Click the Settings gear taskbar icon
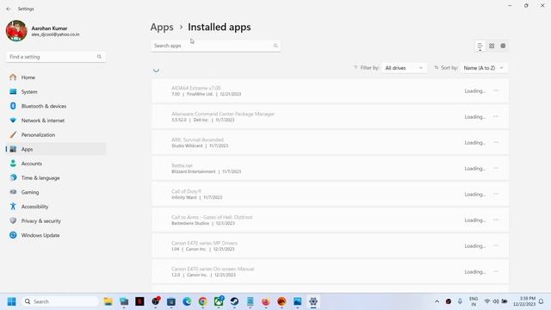The width and height of the screenshot is (551, 310). coord(313,301)
